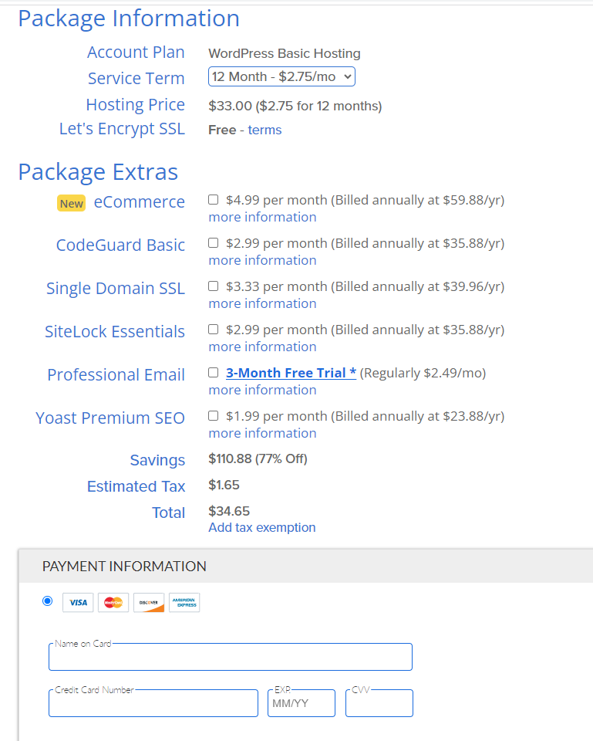Image resolution: width=593 pixels, height=741 pixels.
Task: Click the Service Term label
Action: (x=136, y=79)
